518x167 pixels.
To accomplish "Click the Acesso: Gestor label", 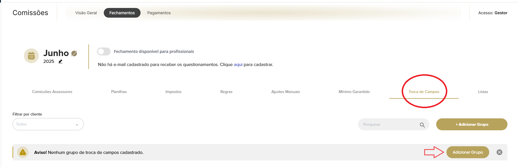I will click(493, 13).
